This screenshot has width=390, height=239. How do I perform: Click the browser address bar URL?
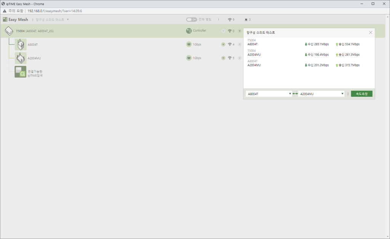55,11
